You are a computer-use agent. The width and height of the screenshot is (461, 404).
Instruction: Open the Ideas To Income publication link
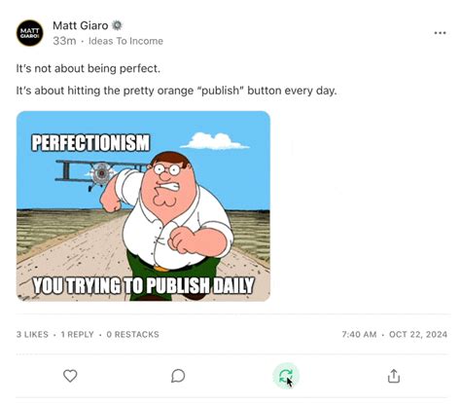coord(125,41)
